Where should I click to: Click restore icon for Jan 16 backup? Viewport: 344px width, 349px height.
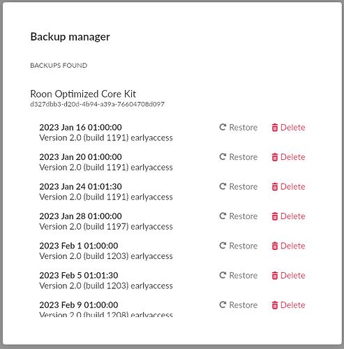pyautogui.click(x=223, y=127)
